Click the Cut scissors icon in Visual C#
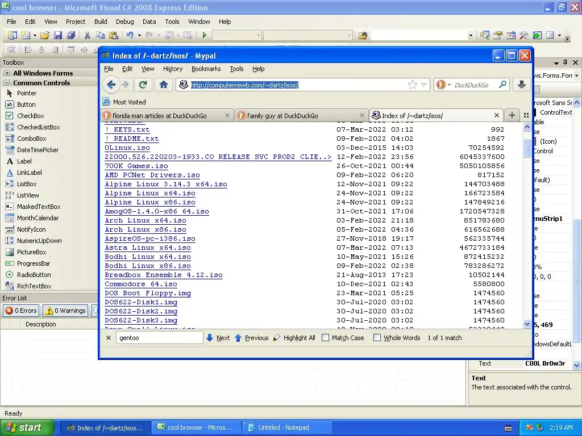The height and width of the screenshot is (436, 582). (x=87, y=35)
